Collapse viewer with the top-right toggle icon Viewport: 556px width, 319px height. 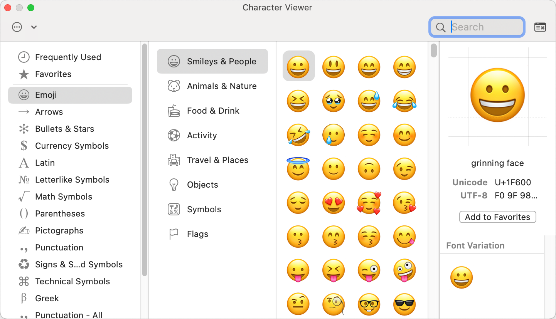(540, 27)
